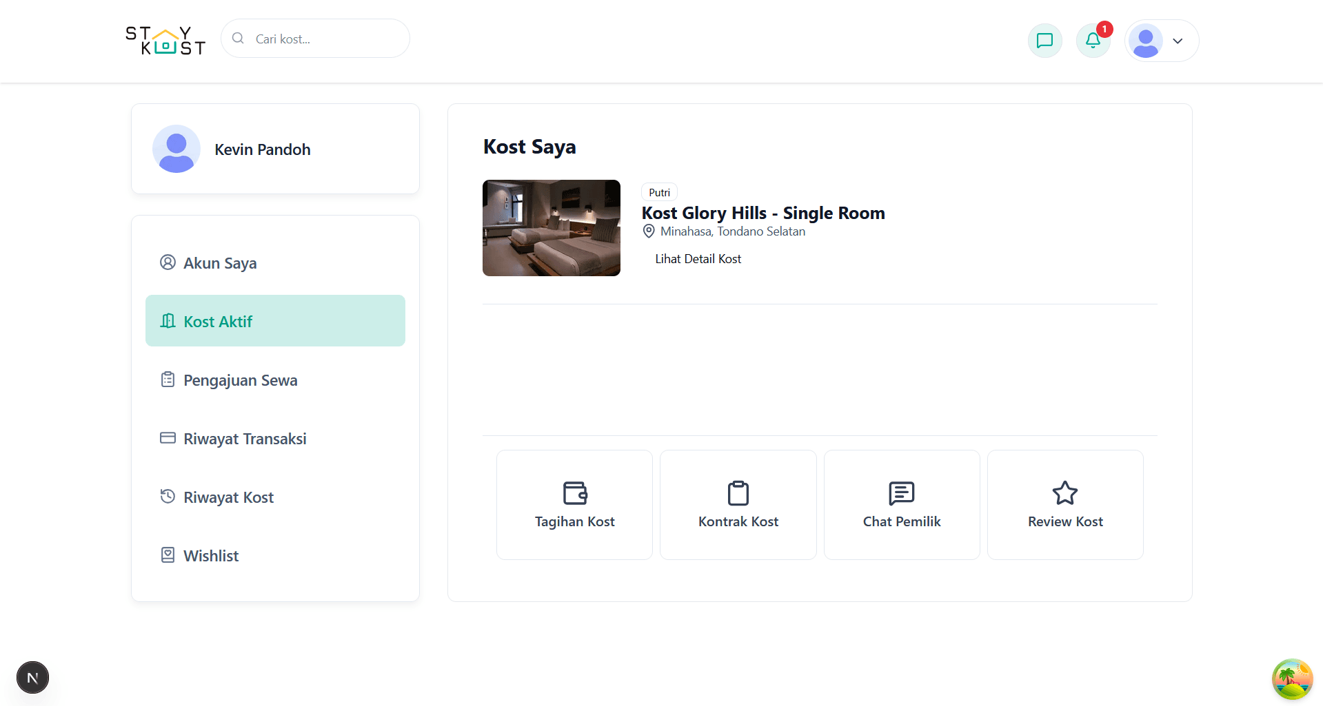Screen dimensions: 1323x706
Task: Click the palm tree island floating icon
Action: point(1293,679)
